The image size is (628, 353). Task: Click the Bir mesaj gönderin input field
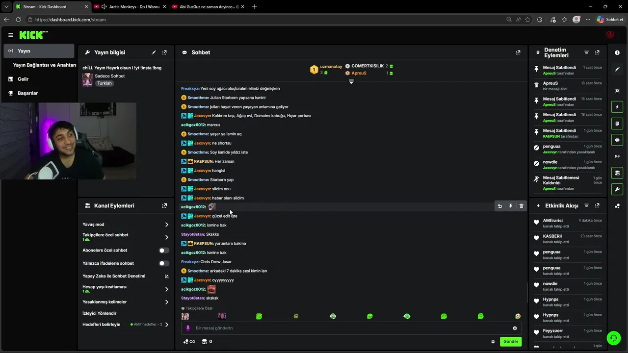[351, 328]
